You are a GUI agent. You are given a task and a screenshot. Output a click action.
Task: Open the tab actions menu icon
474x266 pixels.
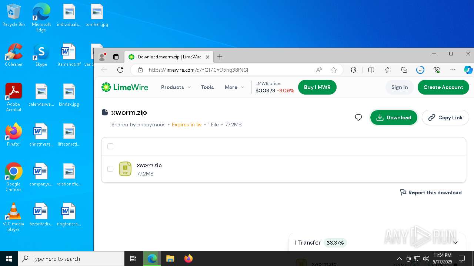click(116, 57)
